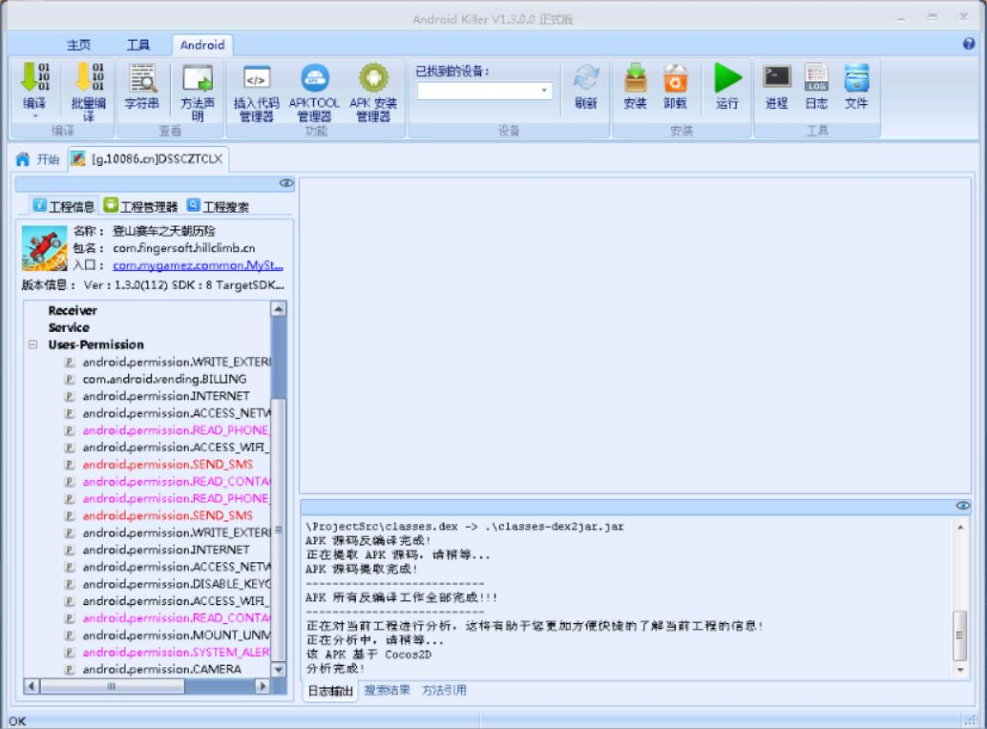Click the 编译 compile icon
The height and width of the screenshot is (729, 987).
click(x=34, y=76)
